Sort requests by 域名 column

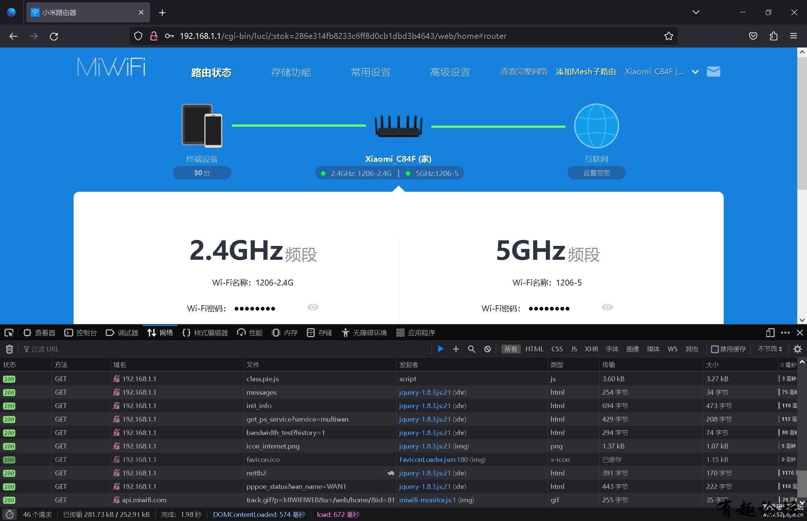click(177, 364)
